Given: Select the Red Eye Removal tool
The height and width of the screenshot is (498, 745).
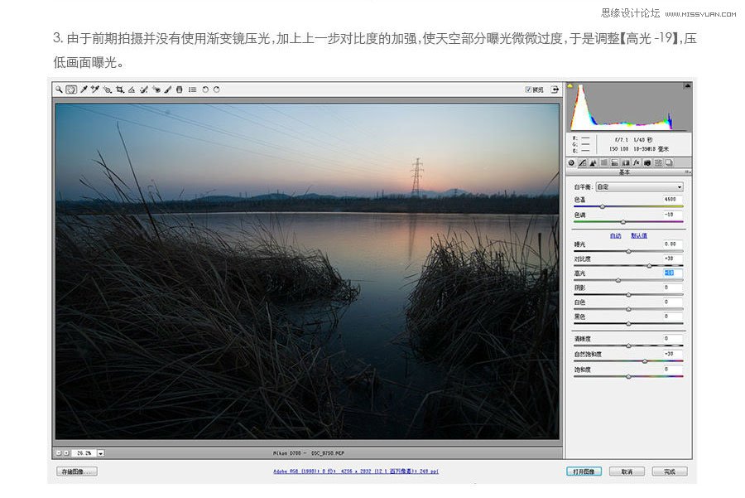Looking at the screenshot, I should coord(156,89).
